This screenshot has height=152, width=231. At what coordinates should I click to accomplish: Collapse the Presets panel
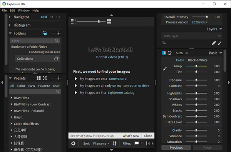10,78
